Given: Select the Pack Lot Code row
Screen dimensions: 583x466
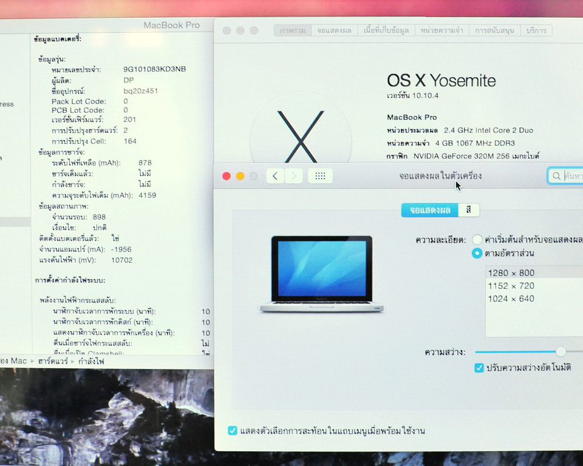Looking at the screenshot, I should click(90, 101).
